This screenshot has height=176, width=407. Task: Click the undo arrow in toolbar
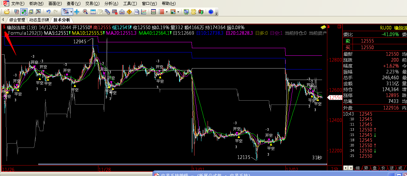click(x=48, y=12)
